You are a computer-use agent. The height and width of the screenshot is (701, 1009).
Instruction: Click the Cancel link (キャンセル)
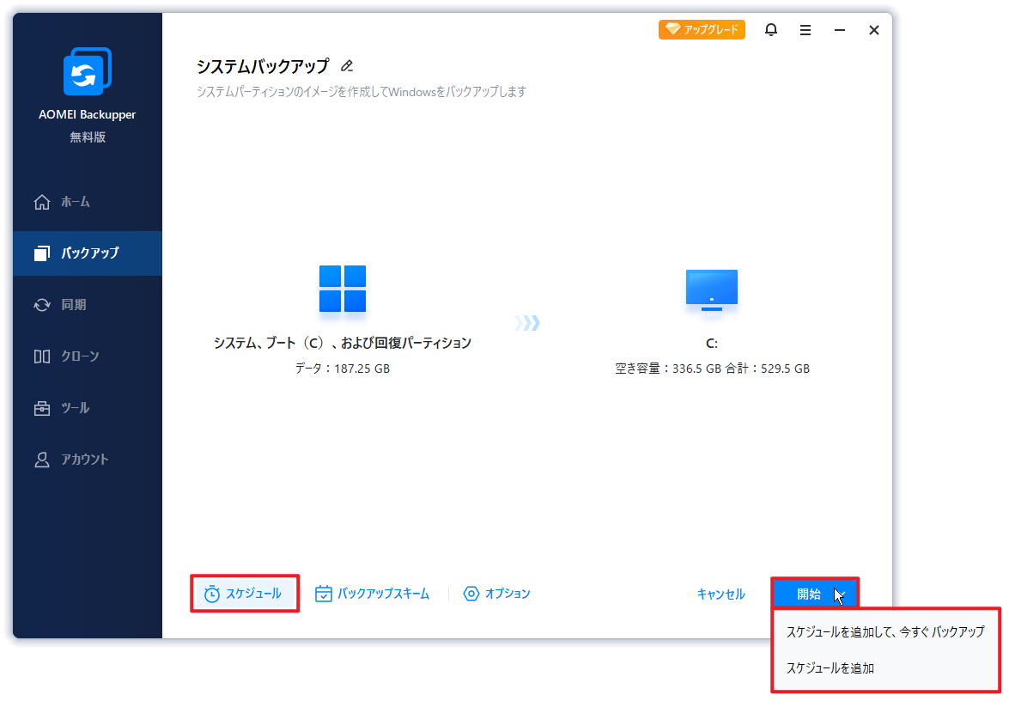click(x=720, y=594)
